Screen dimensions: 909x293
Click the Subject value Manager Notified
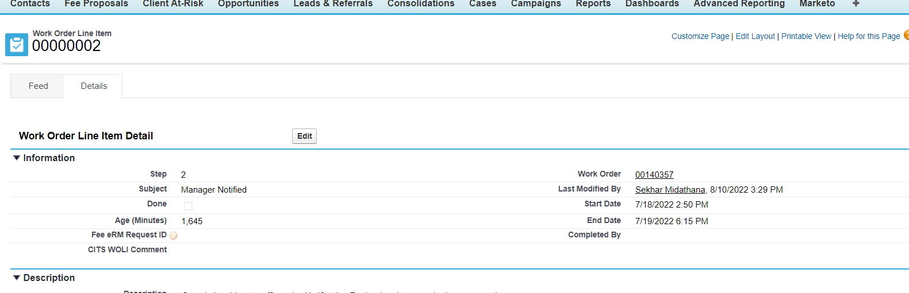[214, 190]
